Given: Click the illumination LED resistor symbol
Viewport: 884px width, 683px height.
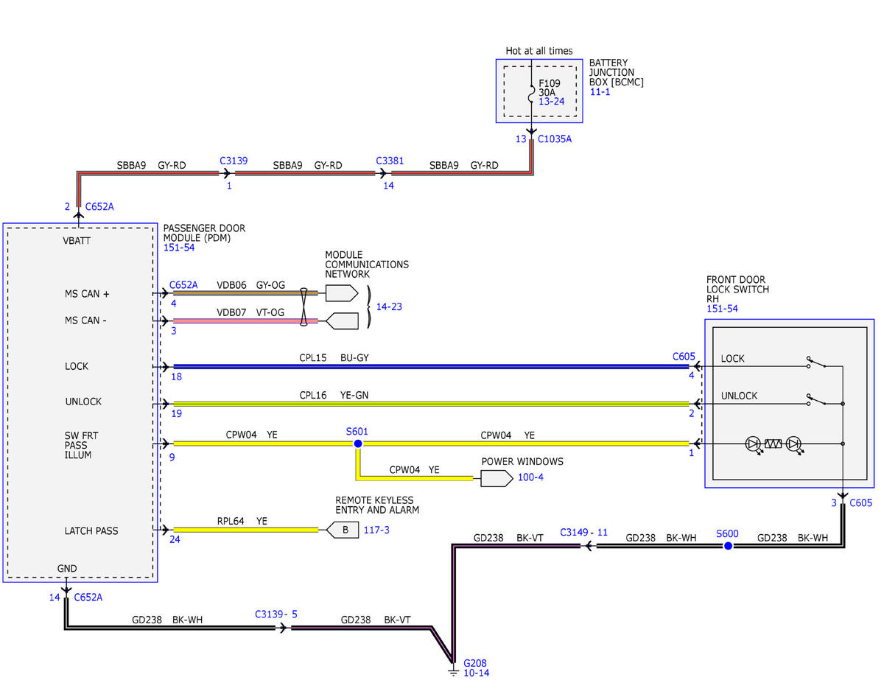Looking at the screenshot, I should pyautogui.click(x=773, y=444).
